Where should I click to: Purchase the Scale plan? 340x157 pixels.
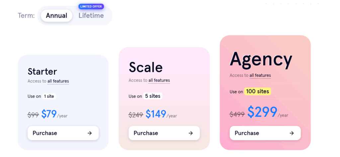pos(164,133)
